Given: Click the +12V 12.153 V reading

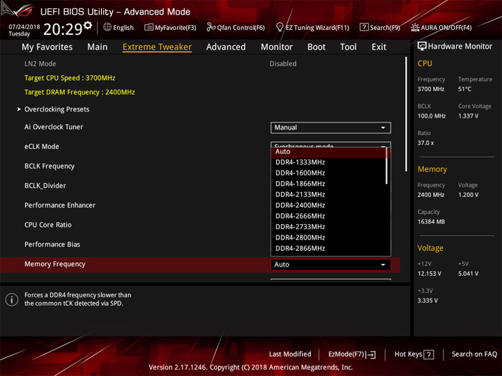Looking at the screenshot, I should click(429, 274).
